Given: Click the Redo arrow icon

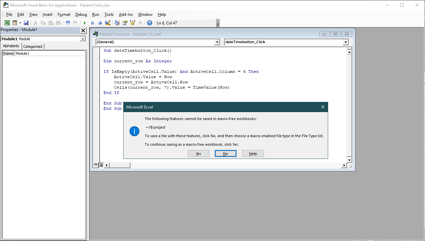Looking at the screenshot, I should (75, 23).
